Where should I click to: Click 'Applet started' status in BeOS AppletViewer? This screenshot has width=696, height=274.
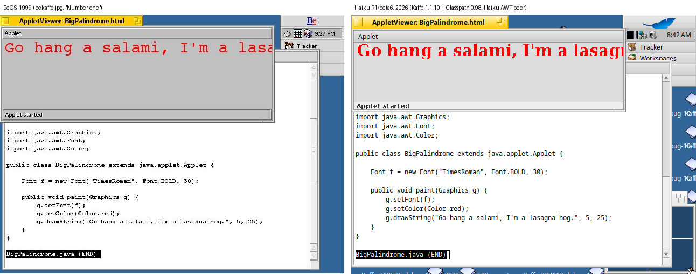(24, 115)
